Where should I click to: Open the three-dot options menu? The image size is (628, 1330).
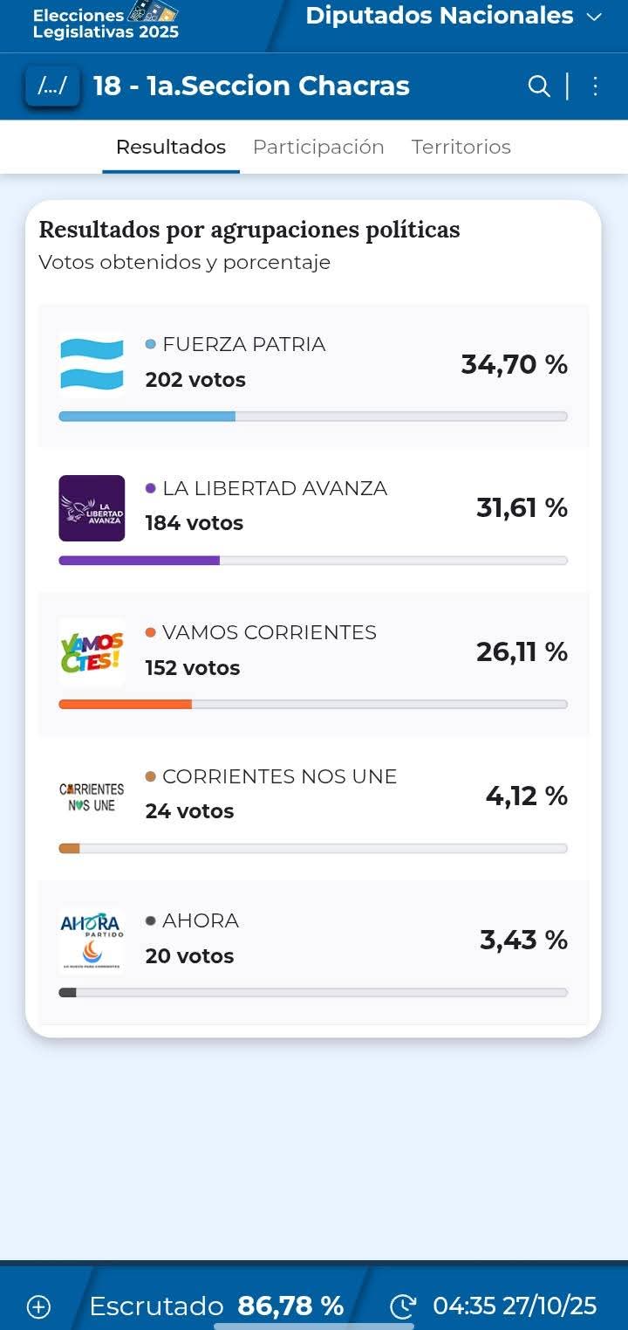coord(596,86)
